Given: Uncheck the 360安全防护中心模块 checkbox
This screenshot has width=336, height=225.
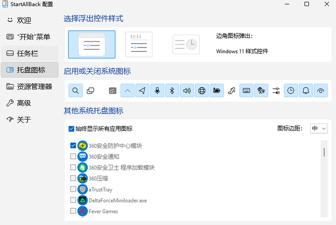Looking at the screenshot, I should coord(73,145).
